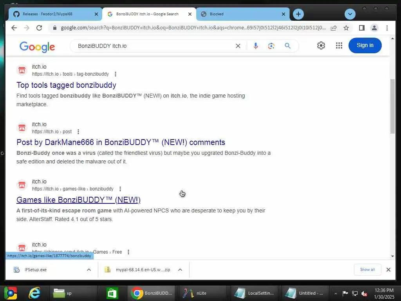Open the taskbar clock showing 12:36 PM
401x301 pixels.
pos(384,294)
